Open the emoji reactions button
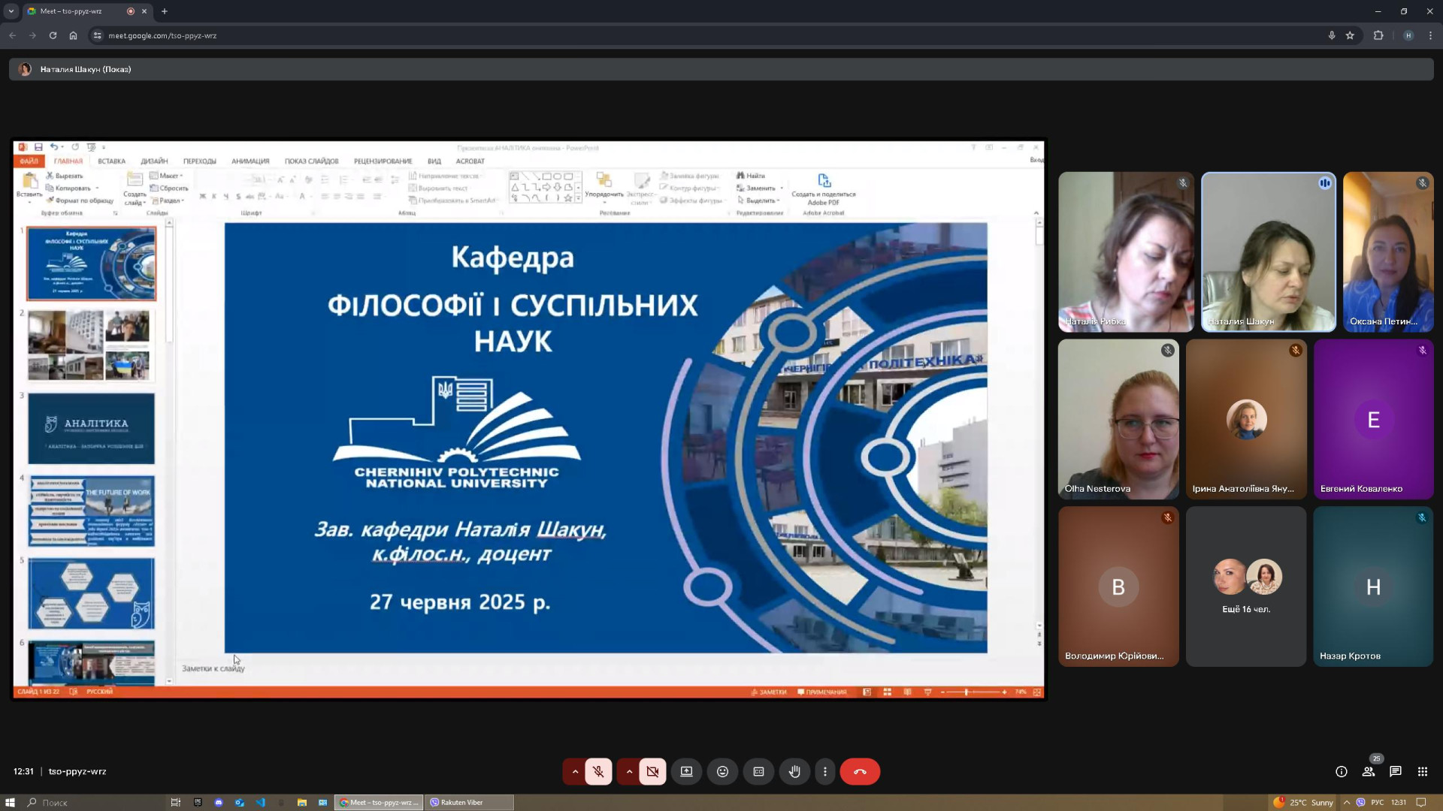 tap(722, 771)
